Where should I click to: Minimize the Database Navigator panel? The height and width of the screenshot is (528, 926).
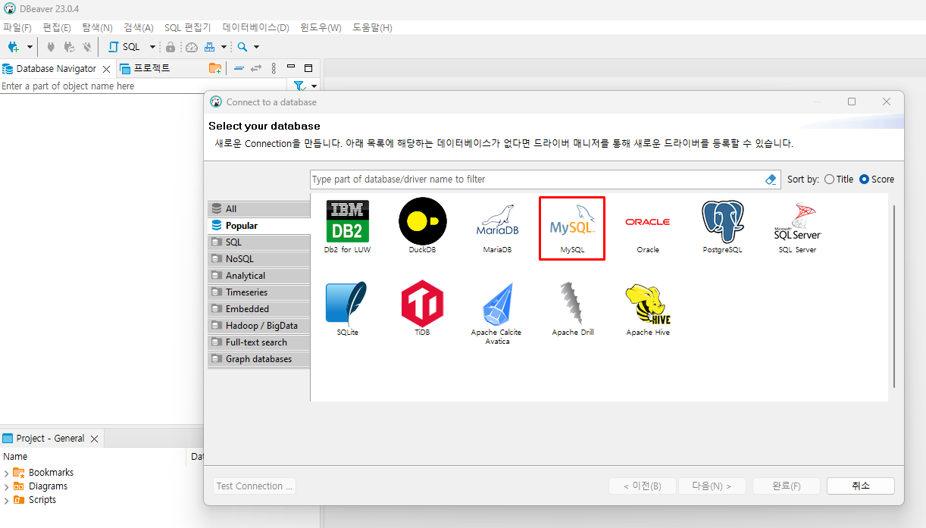tap(291, 67)
